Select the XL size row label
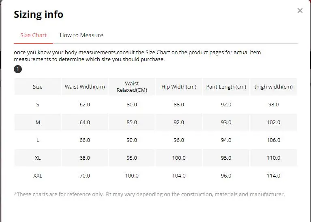The image size is (311, 222). (38, 158)
